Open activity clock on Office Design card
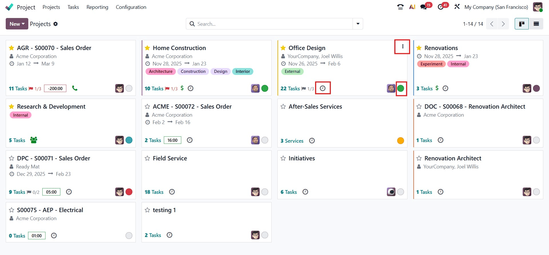Image resolution: width=549 pixels, height=255 pixels. pos(323,88)
